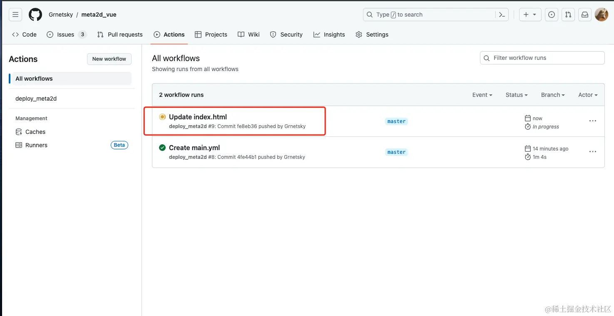Open the Update index.html workflow run

click(198, 117)
